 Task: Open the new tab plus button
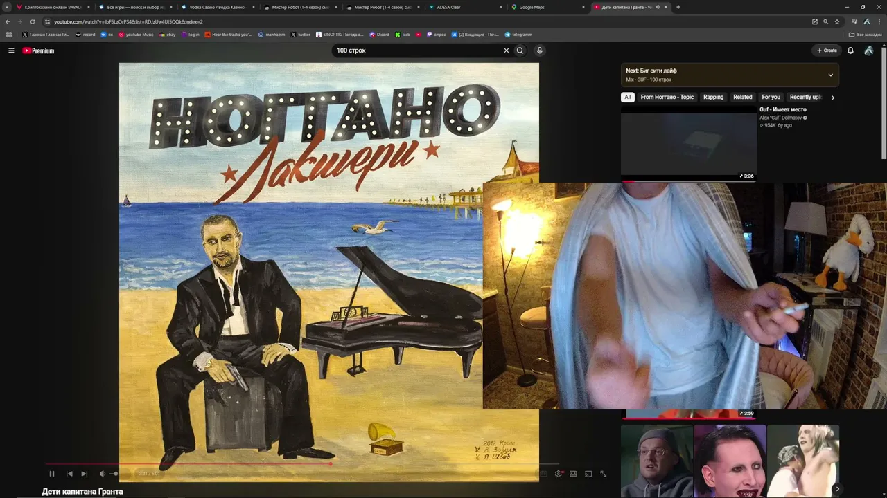coord(678,7)
